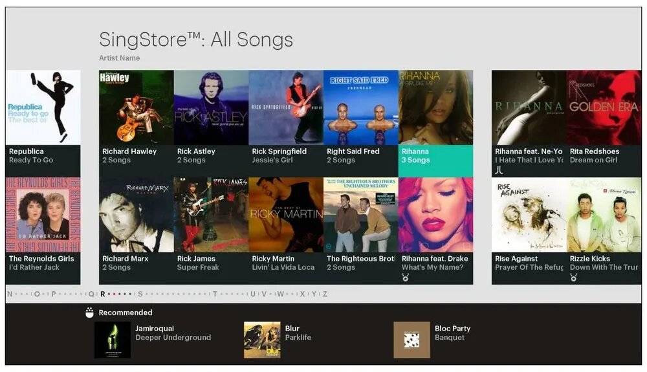647x372 pixels.
Task: Jump to letter X in the alphabet bar
Action: [302, 294]
